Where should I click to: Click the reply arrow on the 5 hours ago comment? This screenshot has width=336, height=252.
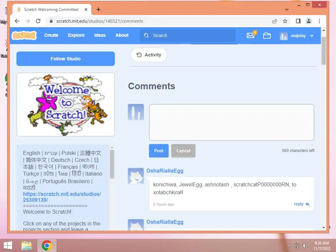307,204
